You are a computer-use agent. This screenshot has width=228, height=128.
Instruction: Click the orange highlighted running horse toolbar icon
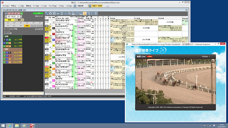pos(85,13)
